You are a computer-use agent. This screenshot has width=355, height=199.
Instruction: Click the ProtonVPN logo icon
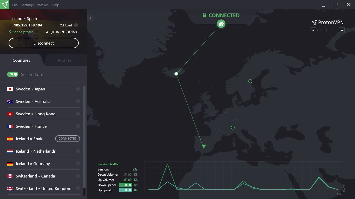314,22
